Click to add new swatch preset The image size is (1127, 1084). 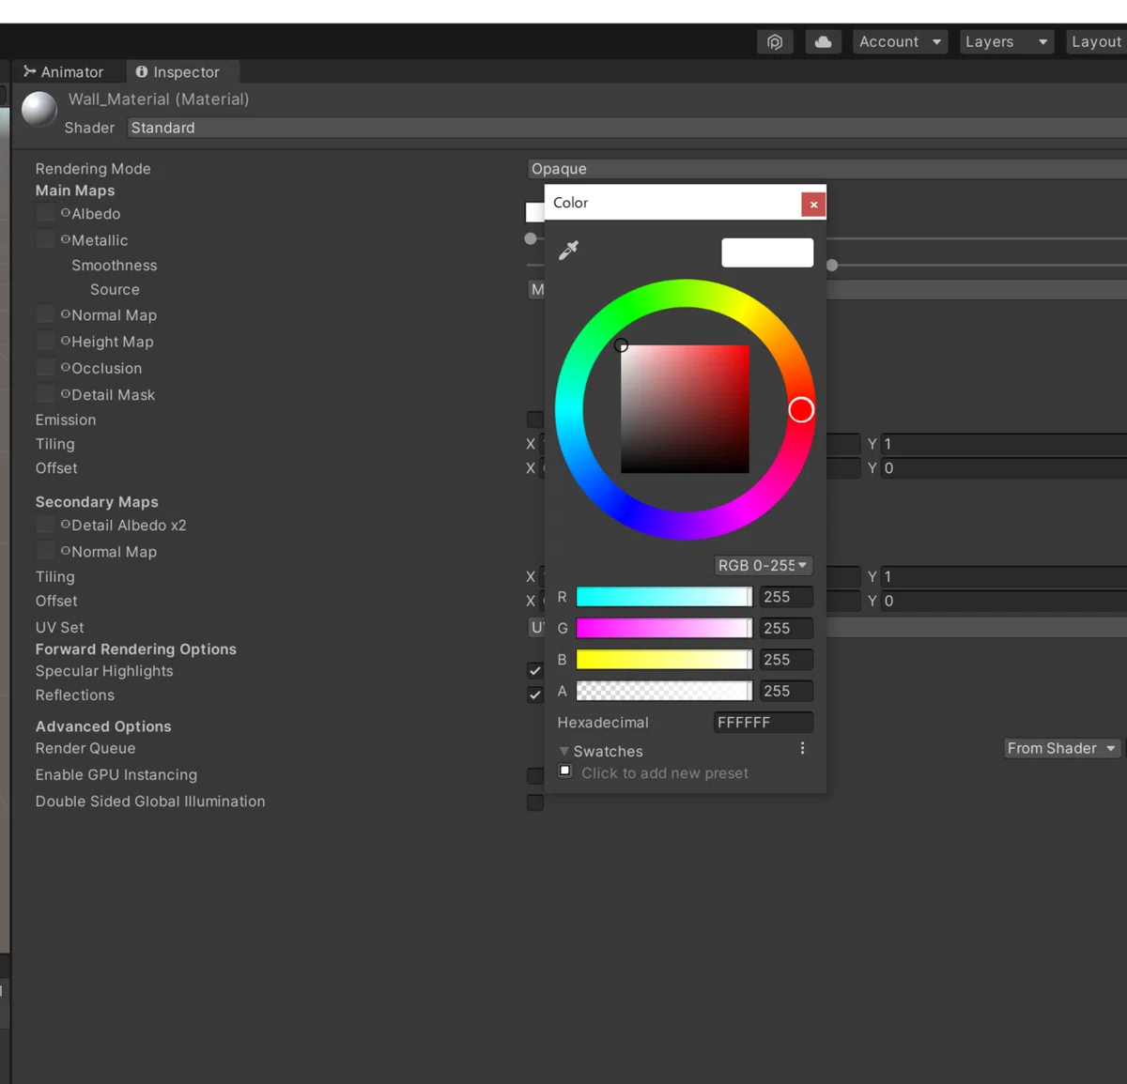(664, 773)
